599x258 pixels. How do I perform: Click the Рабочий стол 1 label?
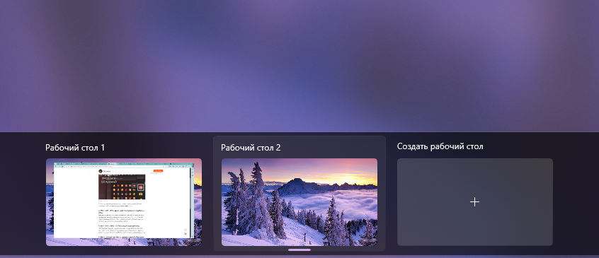coord(75,148)
